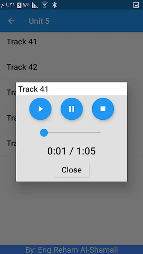Click the 0:01 / 1:05 time display
This screenshot has height=254, width=143.
coord(71,151)
